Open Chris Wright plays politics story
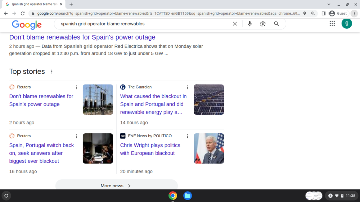 150,149
